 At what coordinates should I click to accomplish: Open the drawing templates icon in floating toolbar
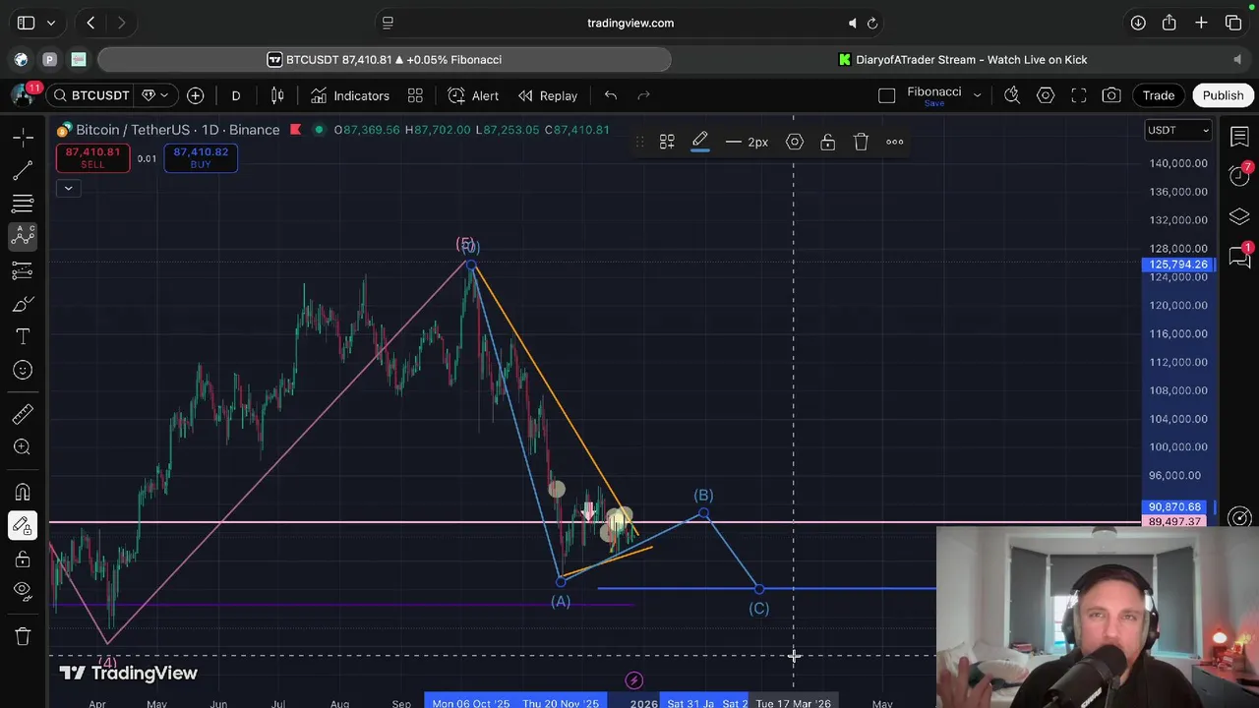tap(667, 142)
